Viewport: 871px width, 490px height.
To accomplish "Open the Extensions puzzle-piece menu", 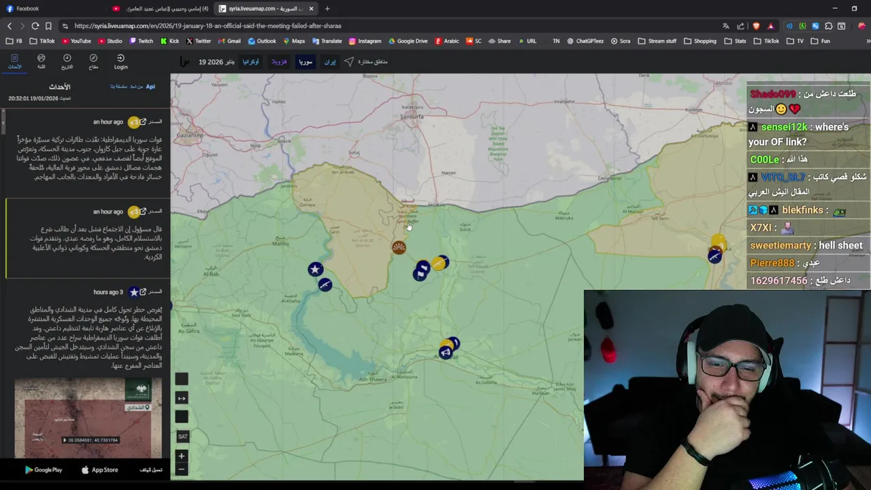I will tap(829, 26).
